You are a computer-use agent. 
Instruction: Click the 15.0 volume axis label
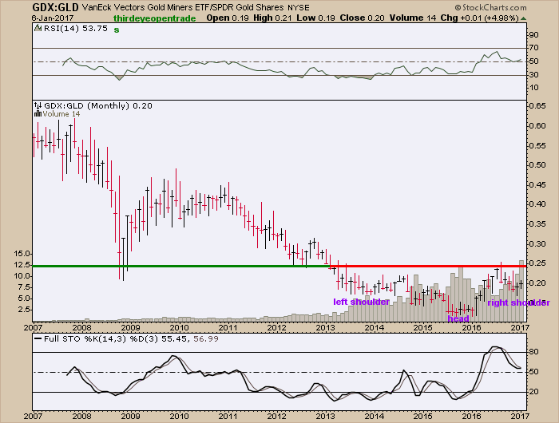tap(22, 254)
